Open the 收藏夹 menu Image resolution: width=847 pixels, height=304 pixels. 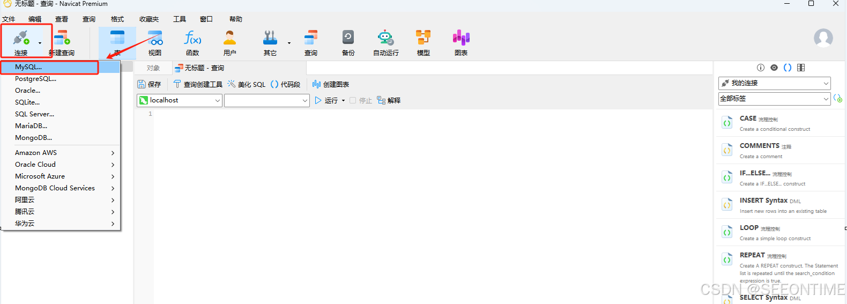pos(149,19)
